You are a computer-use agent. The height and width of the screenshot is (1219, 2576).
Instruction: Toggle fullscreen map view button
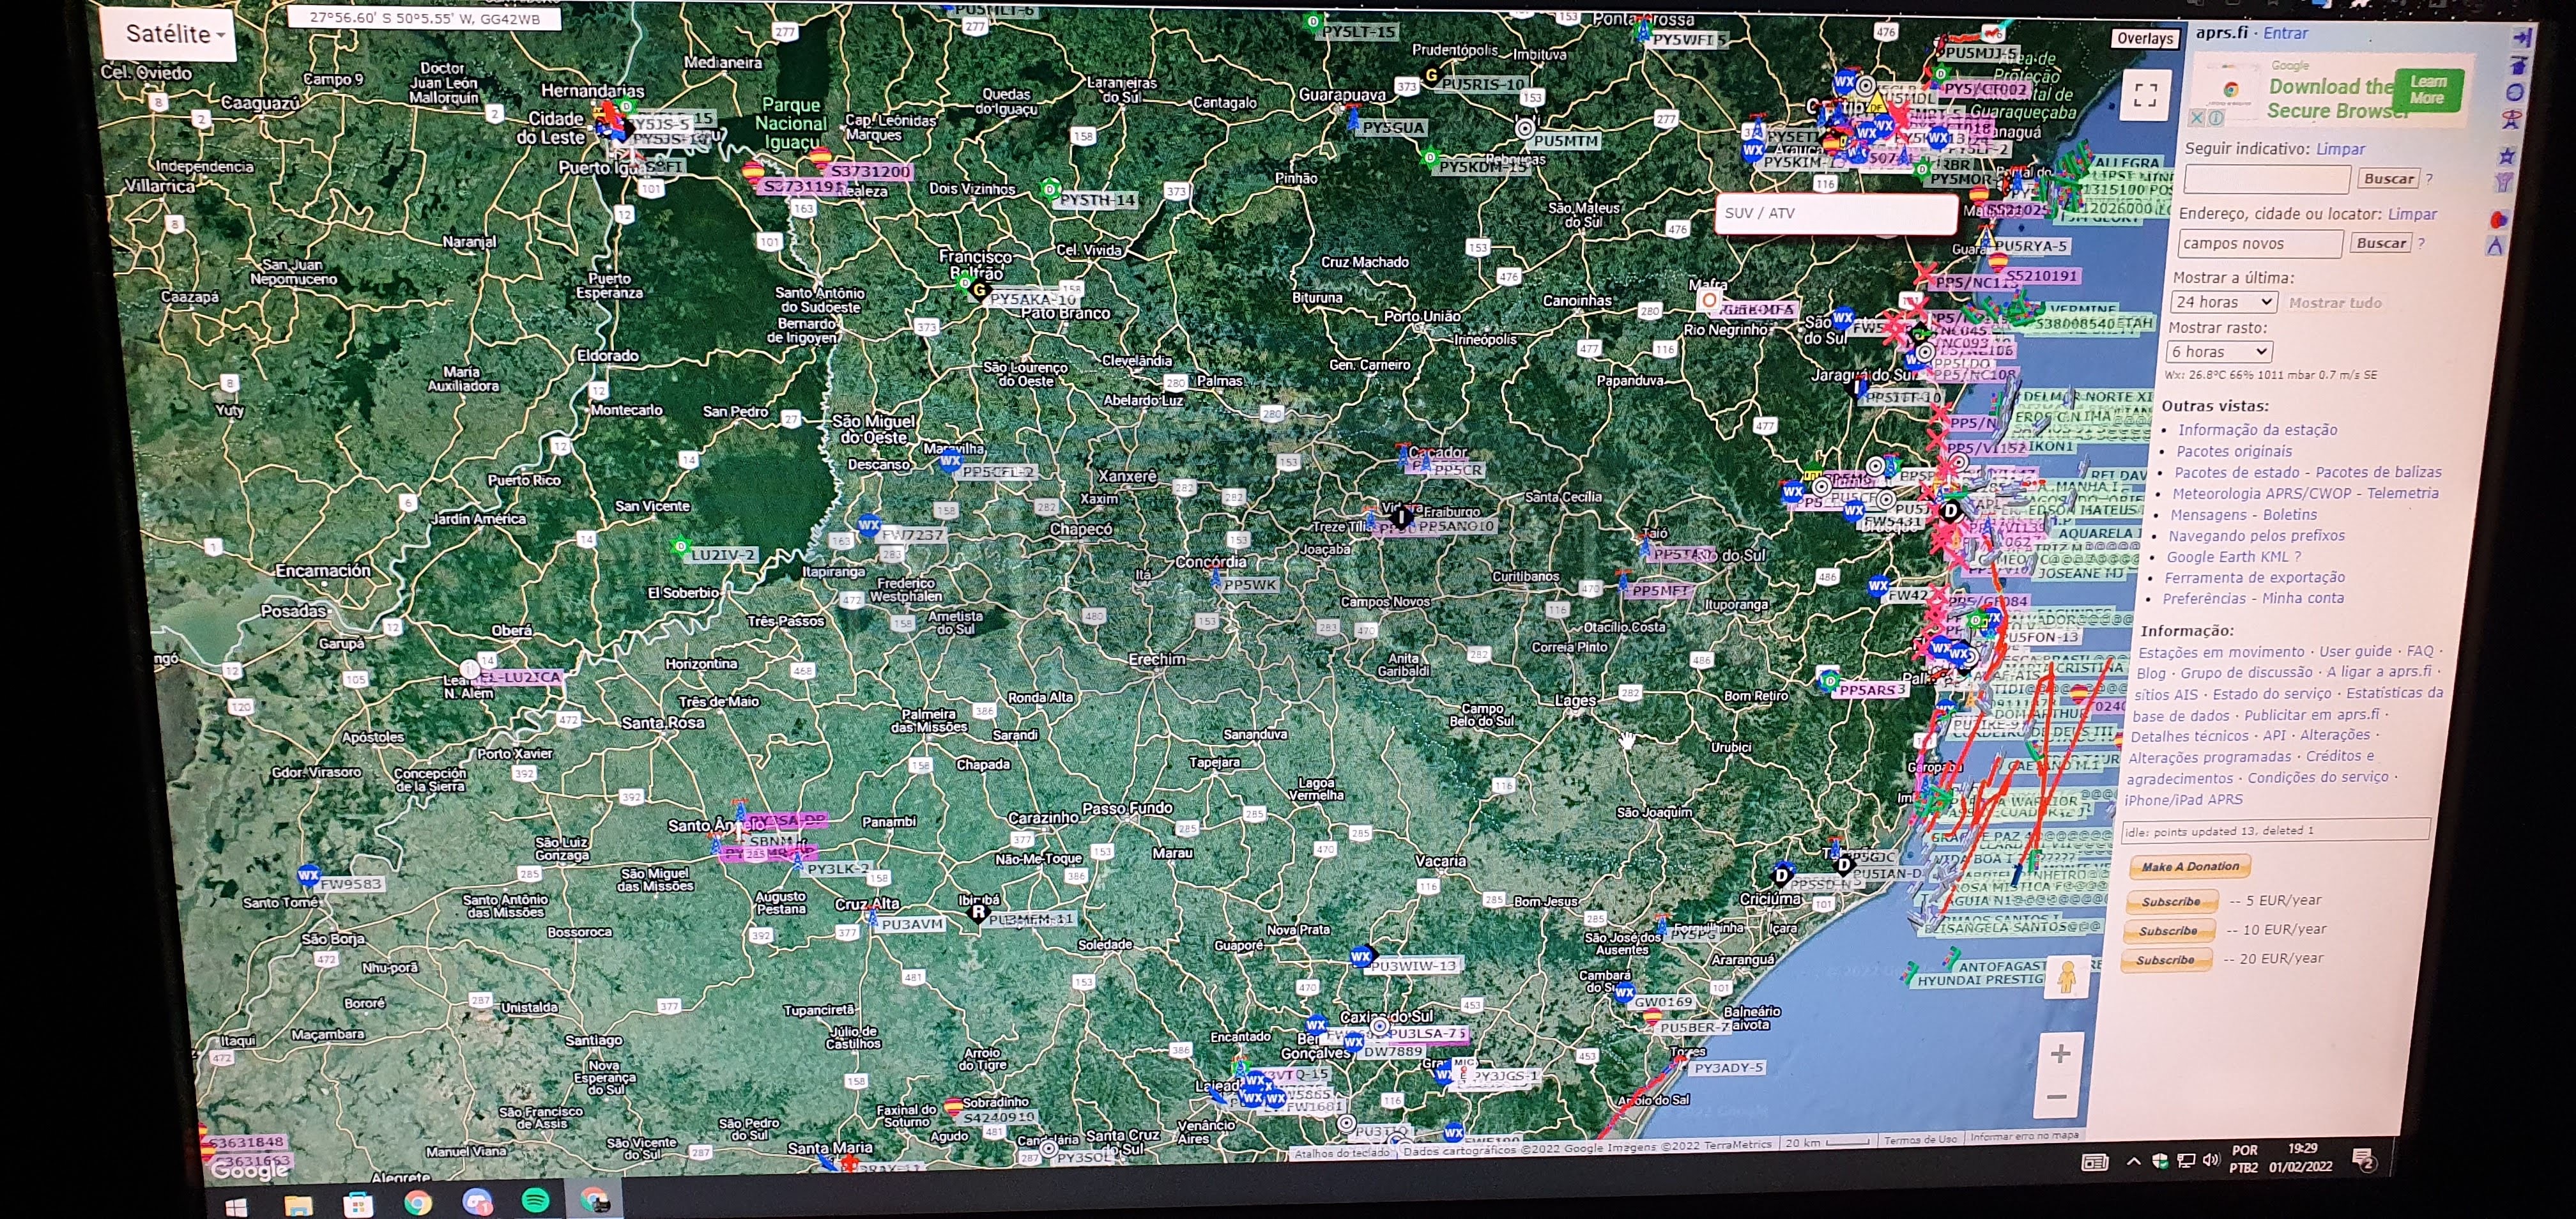(2145, 96)
